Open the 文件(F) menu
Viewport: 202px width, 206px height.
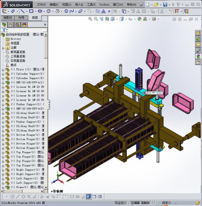pyautogui.click(x=42, y=5)
